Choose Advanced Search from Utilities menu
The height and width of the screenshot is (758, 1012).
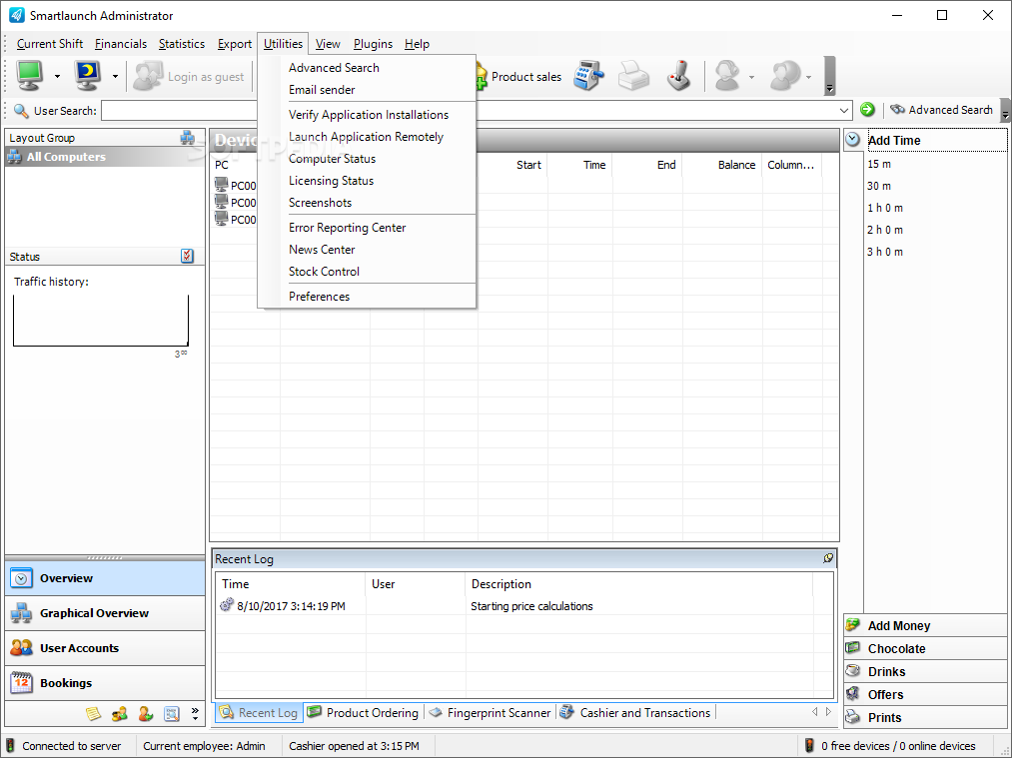(x=367, y=68)
